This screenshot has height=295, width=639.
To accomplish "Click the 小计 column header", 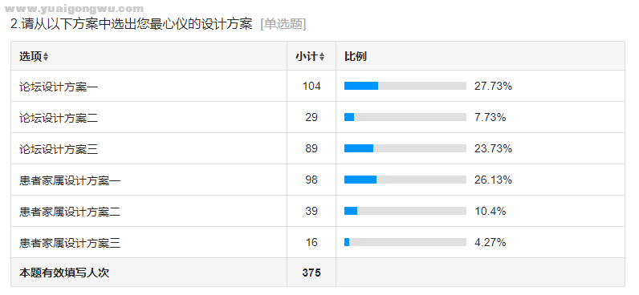I will click(307, 57).
